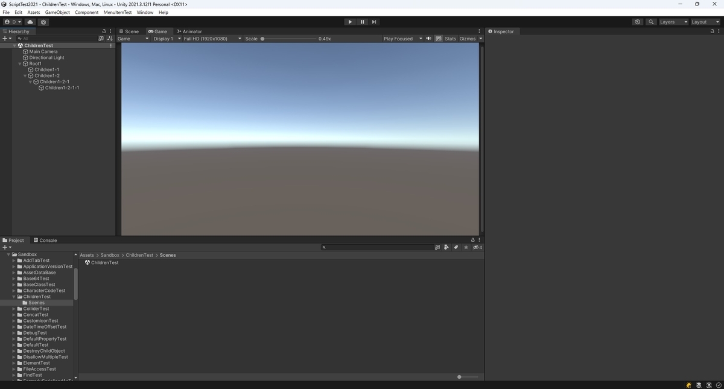Open the Undo History icon in toolbar

pos(637,22)
